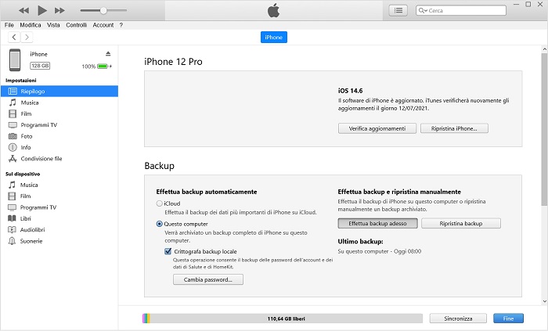This screenshot has height=331, width=548.
Task: Click Cambia password... button
Action: [208, 279]
